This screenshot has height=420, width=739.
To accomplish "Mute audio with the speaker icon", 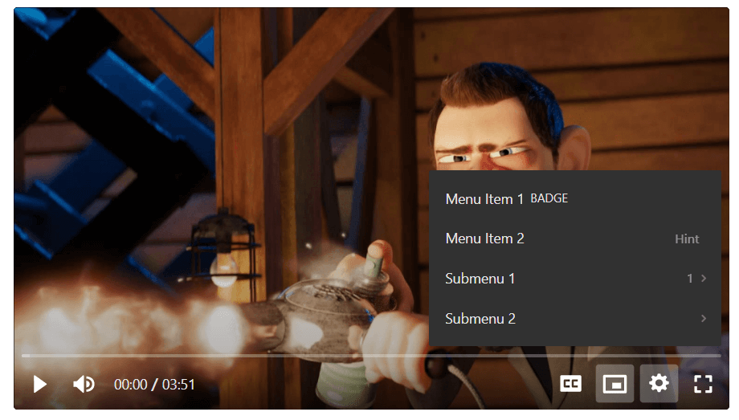I will pos(84,384).
